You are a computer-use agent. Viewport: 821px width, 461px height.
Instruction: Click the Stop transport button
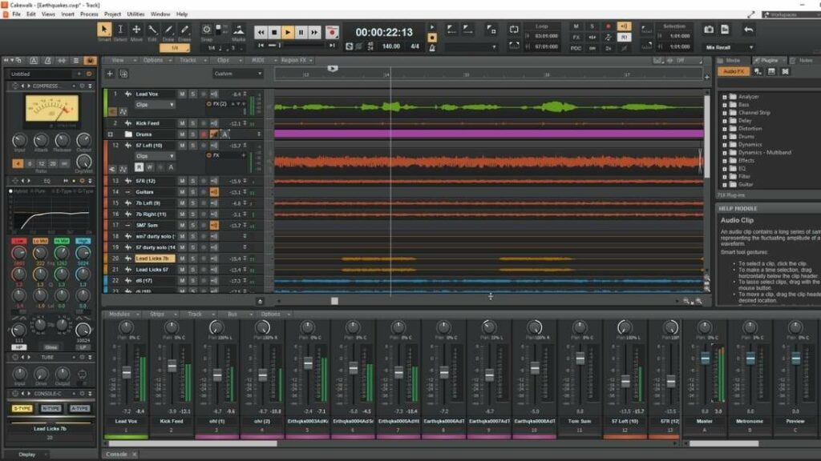click(x=274, y=33)
